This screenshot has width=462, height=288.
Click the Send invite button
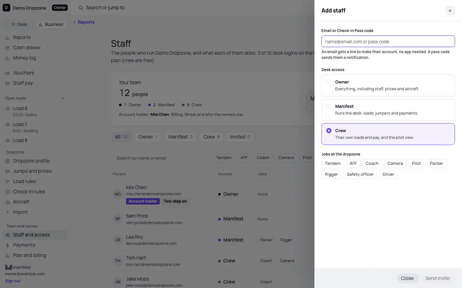coord(437,278)
